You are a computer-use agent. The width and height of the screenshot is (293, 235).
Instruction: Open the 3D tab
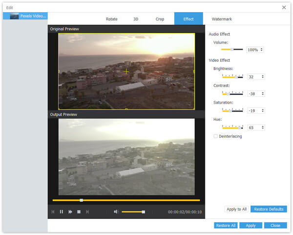(x=136, y=19)
